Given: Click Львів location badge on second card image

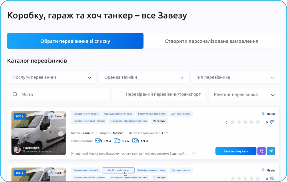Looking at the screenshot, I should pyautogui.click(x=56, y=173).
